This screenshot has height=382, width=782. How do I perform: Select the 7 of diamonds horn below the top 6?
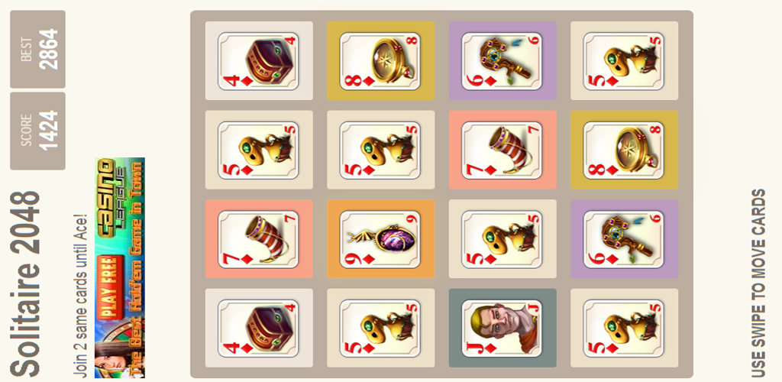click(502, 150)
